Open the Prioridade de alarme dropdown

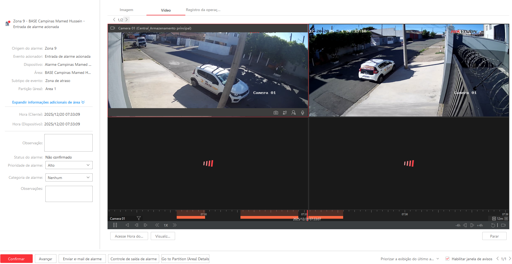69,165
